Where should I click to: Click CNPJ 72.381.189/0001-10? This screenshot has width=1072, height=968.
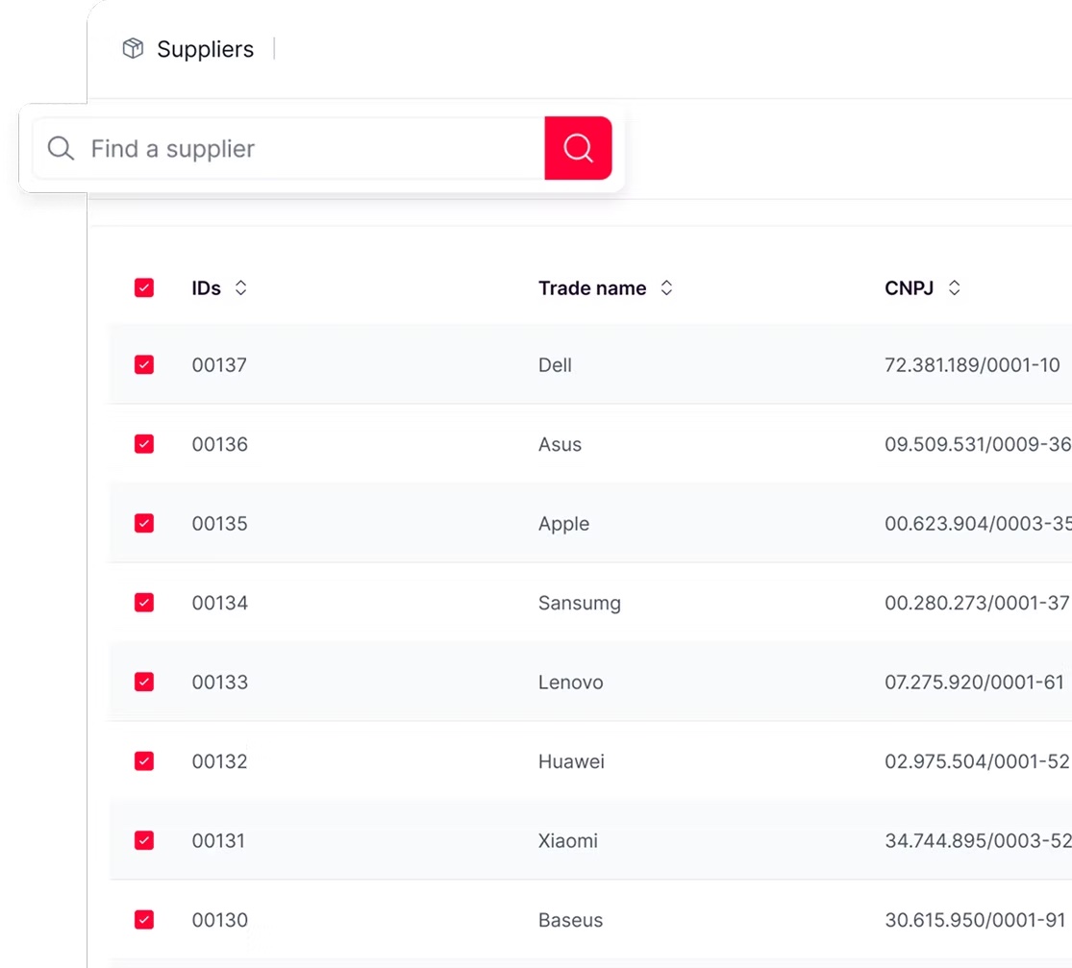click(x=971, y=365)
